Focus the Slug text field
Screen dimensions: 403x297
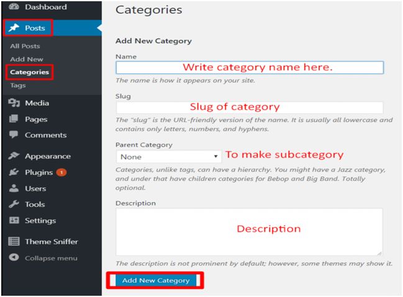(x=249, y=107)
